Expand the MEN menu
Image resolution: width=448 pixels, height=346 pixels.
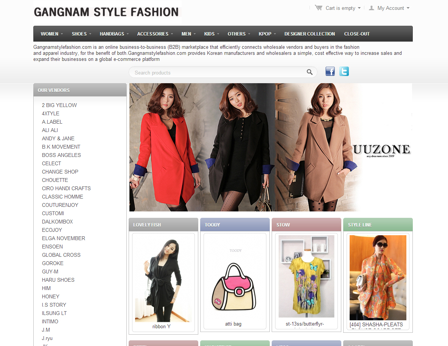pos(188,34)
